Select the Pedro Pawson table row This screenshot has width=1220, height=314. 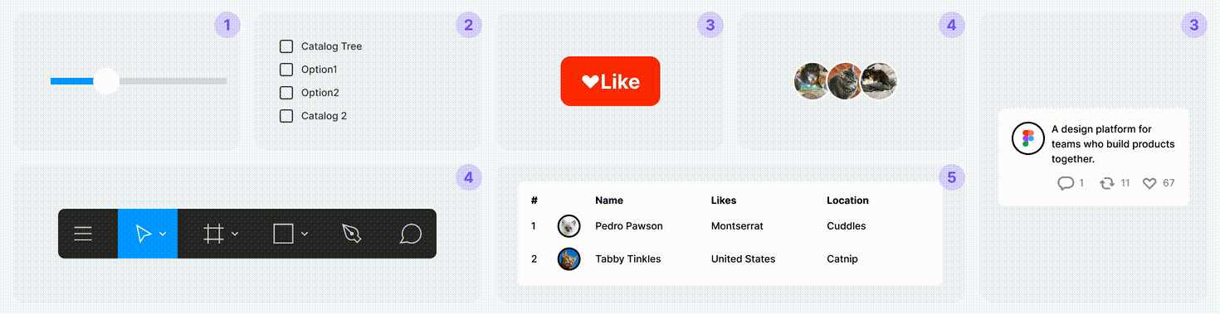[730, 226]
